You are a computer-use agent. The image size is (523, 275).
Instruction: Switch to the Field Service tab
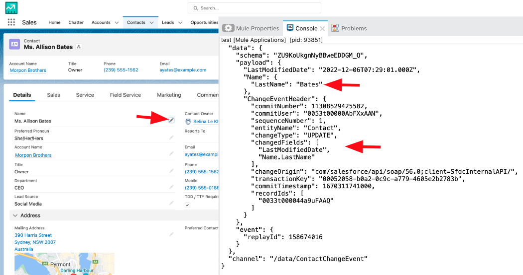pyautogui.click(x=126, y=95)
